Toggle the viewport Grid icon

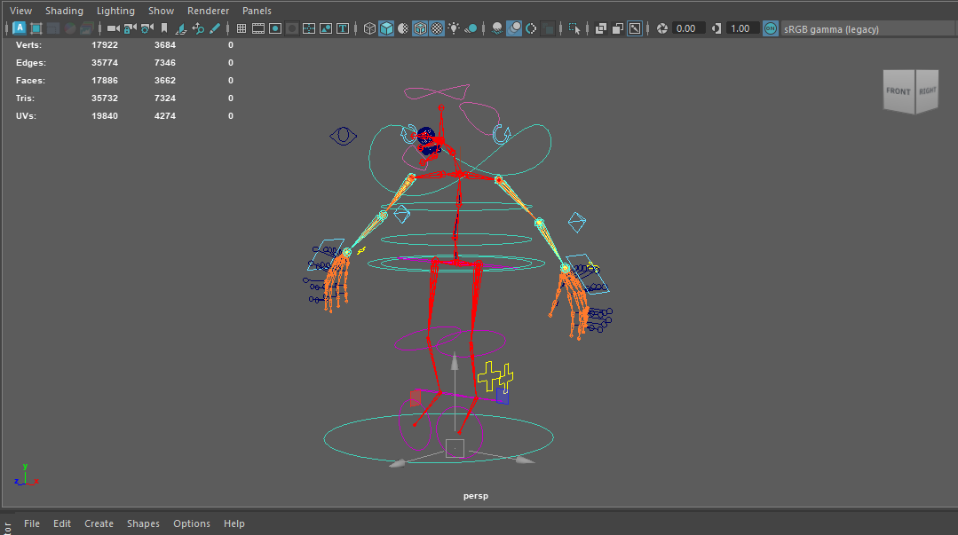pos(241,28)
